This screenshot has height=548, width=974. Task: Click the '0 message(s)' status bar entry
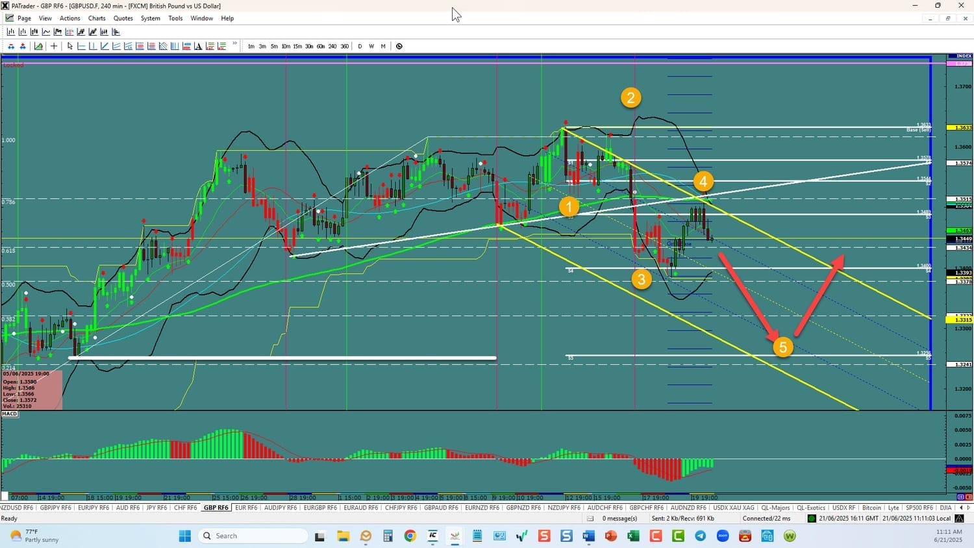[619, 518]
